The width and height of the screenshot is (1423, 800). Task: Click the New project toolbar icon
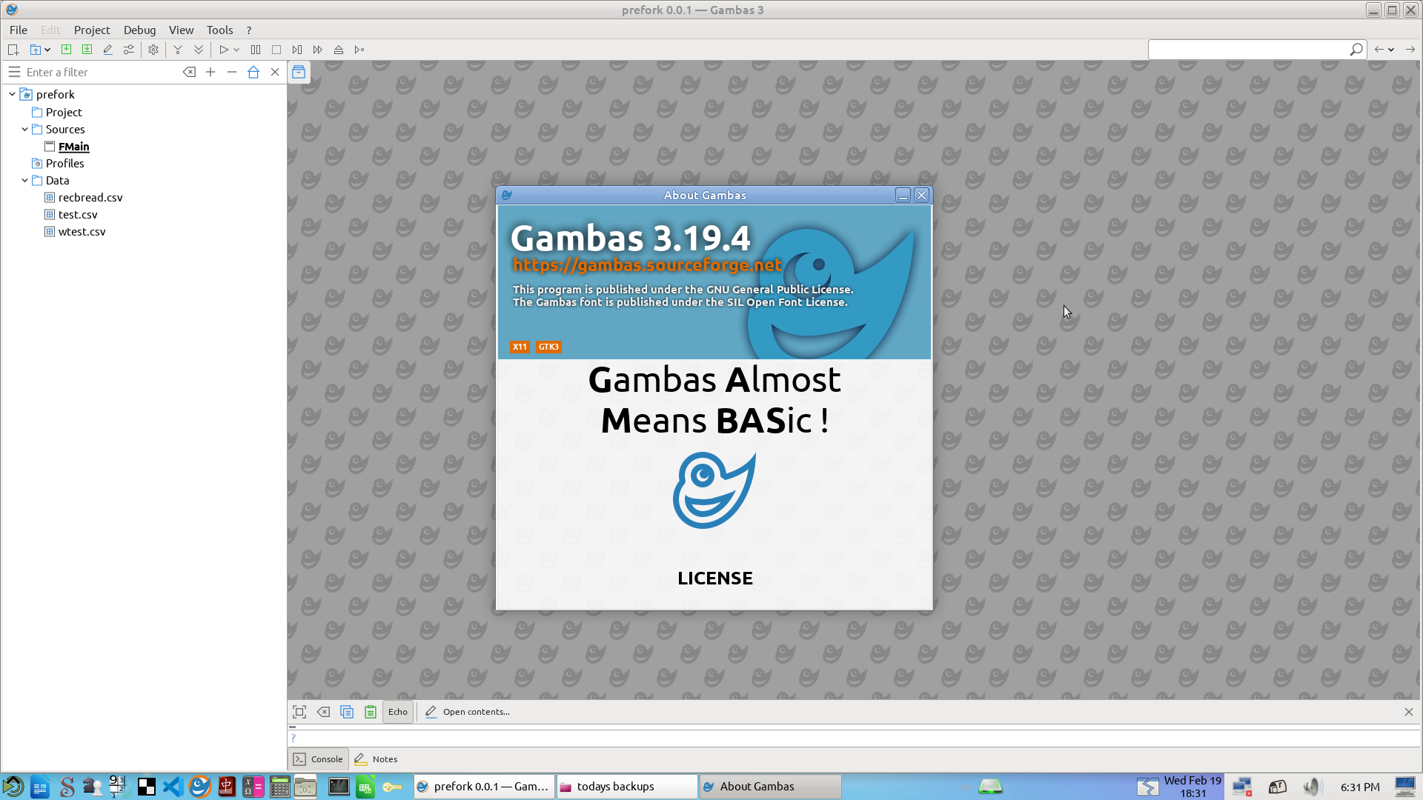pyautogui.click(x=13, y=50)
